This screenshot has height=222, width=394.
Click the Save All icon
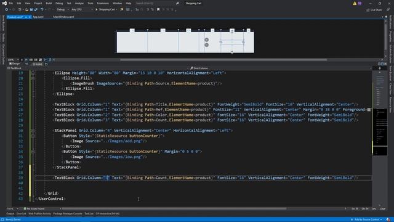[x=36, y=10]
